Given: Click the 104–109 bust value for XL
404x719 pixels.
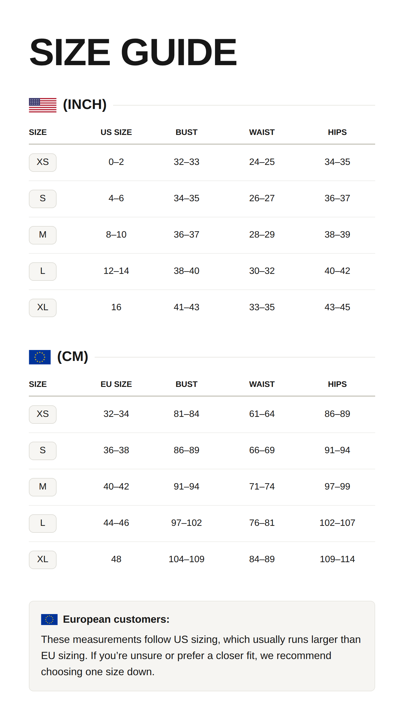Looking at the screenshot, I should coord(186,559).
